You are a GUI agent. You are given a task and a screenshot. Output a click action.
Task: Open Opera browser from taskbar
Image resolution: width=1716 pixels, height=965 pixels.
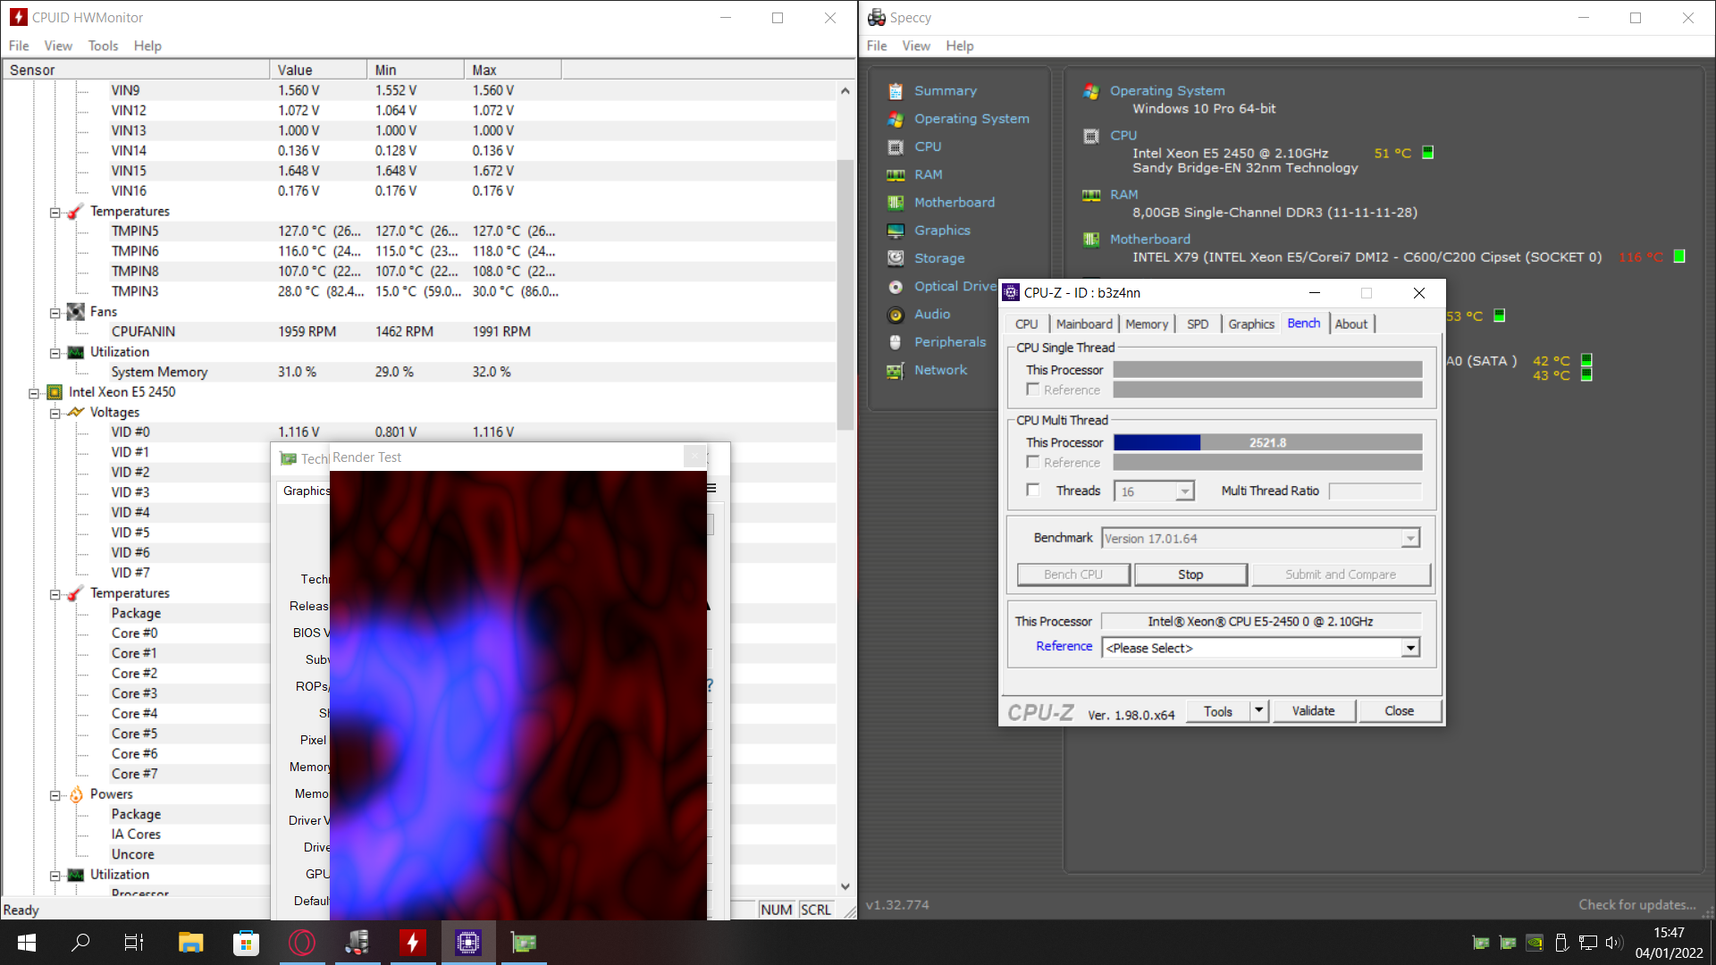(x=302, y=943)
